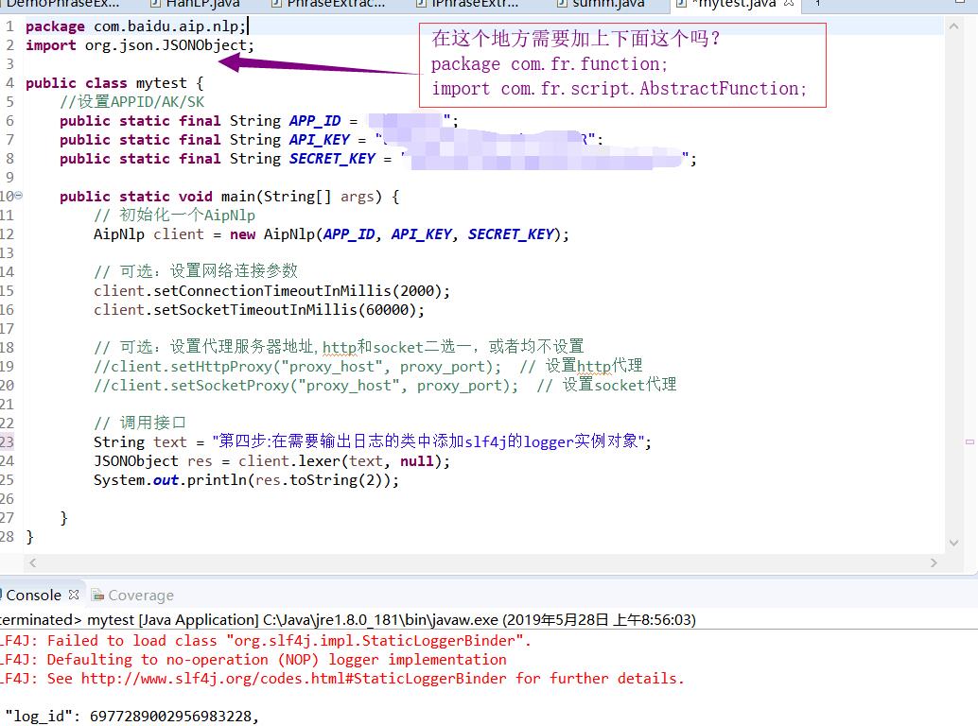
Task: Click 'client.lexer(text, null);' call
Action: click(344, 461)
